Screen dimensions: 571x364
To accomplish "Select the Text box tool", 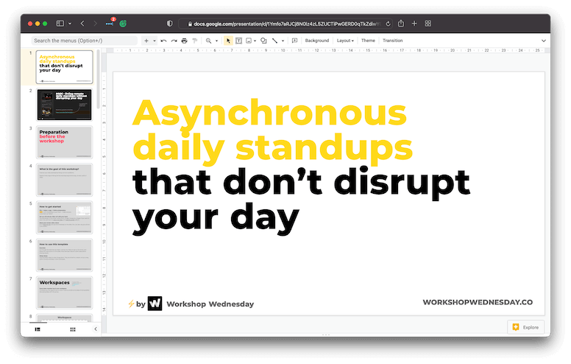I will (x=239, y=41).
